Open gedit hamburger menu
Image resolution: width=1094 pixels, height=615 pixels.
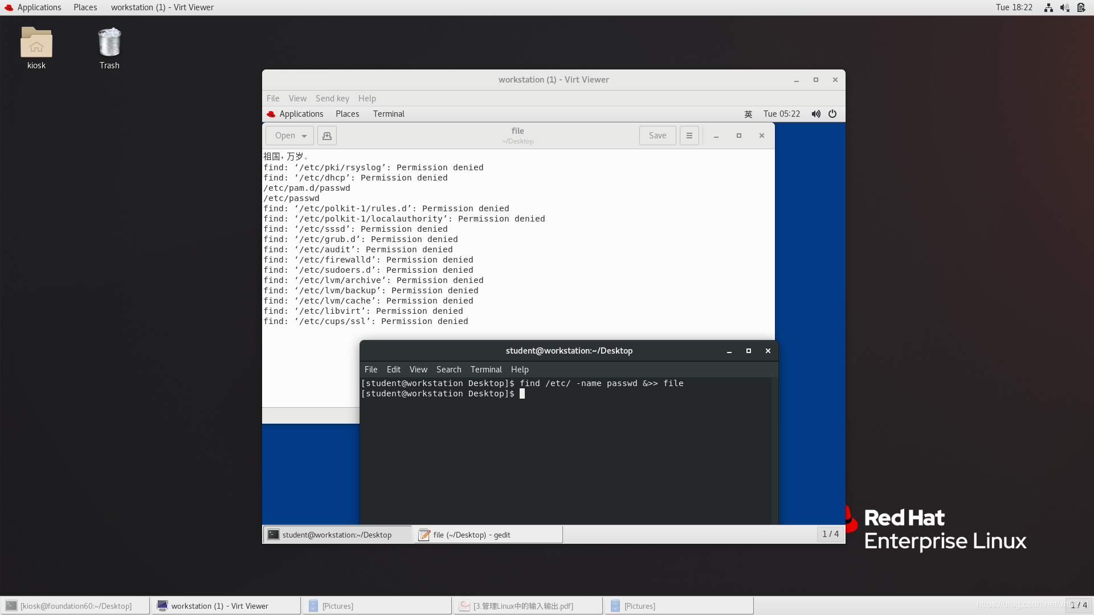tap(689, 136)
